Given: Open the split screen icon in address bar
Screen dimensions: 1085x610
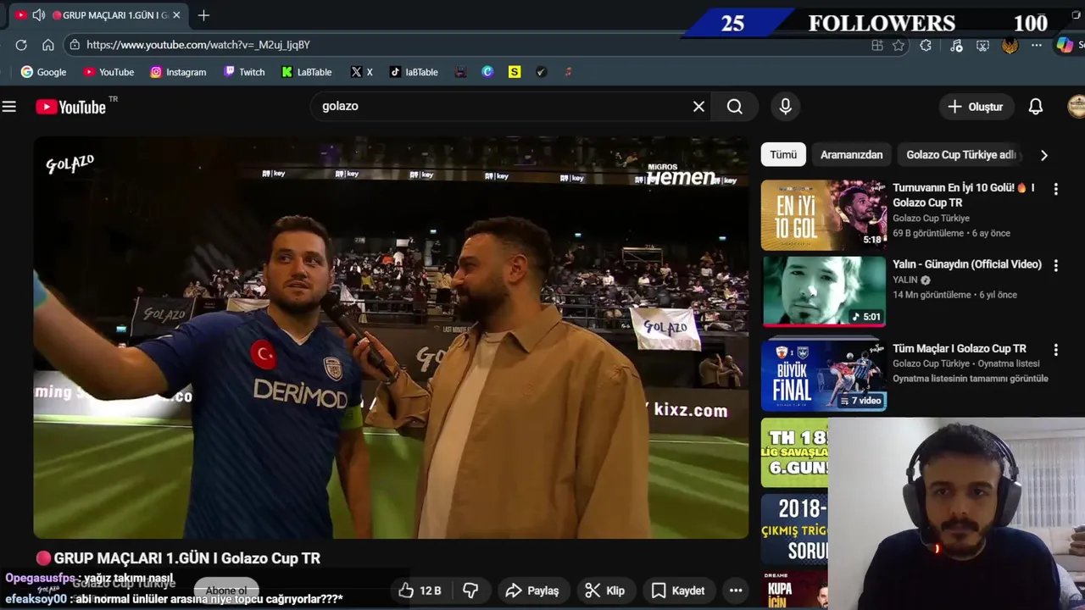Looking at the screenshot, I should (877, 45).
